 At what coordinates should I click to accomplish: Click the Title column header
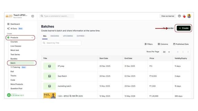[45, 58]
